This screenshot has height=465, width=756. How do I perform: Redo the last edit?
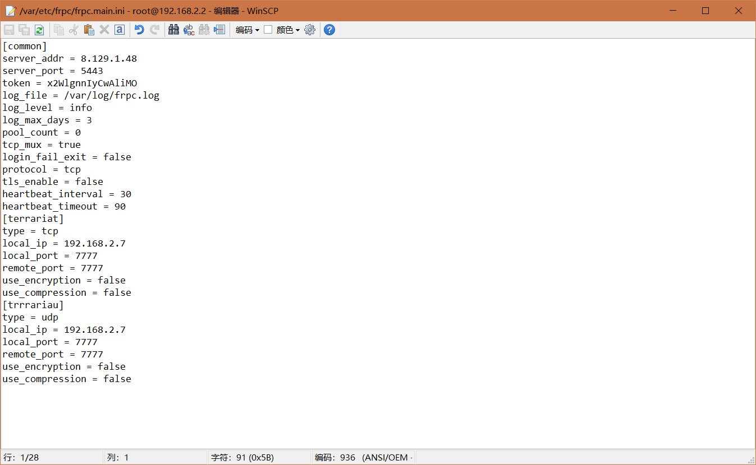[154, 29]
